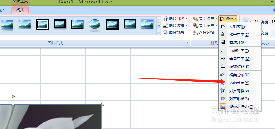Click the Distribute Horizontally icon (横向分布)
275x129 pixels.
[x=223, y=75]
